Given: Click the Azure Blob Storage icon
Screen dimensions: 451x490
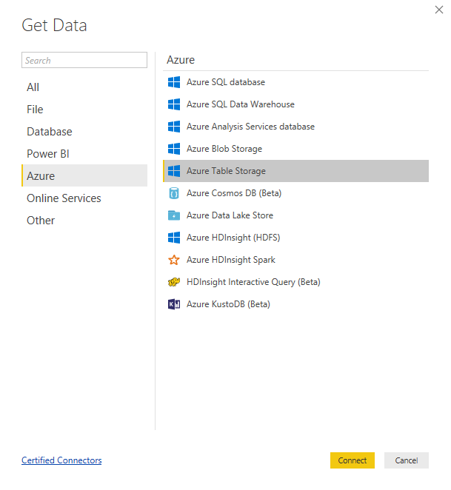Looking at the screenshot, I should 174,149.
